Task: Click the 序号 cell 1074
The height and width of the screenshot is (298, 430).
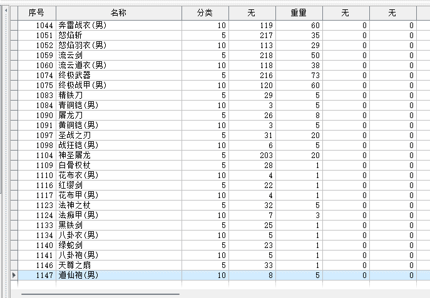Action: click(37, 76)
